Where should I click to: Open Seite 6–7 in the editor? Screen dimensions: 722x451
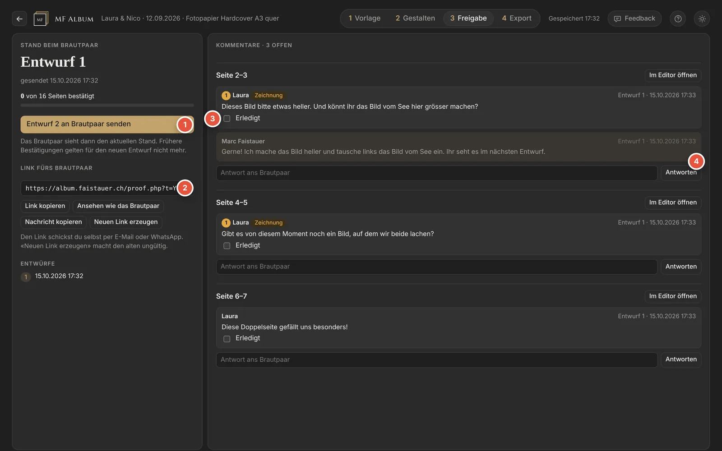[673, 296]
